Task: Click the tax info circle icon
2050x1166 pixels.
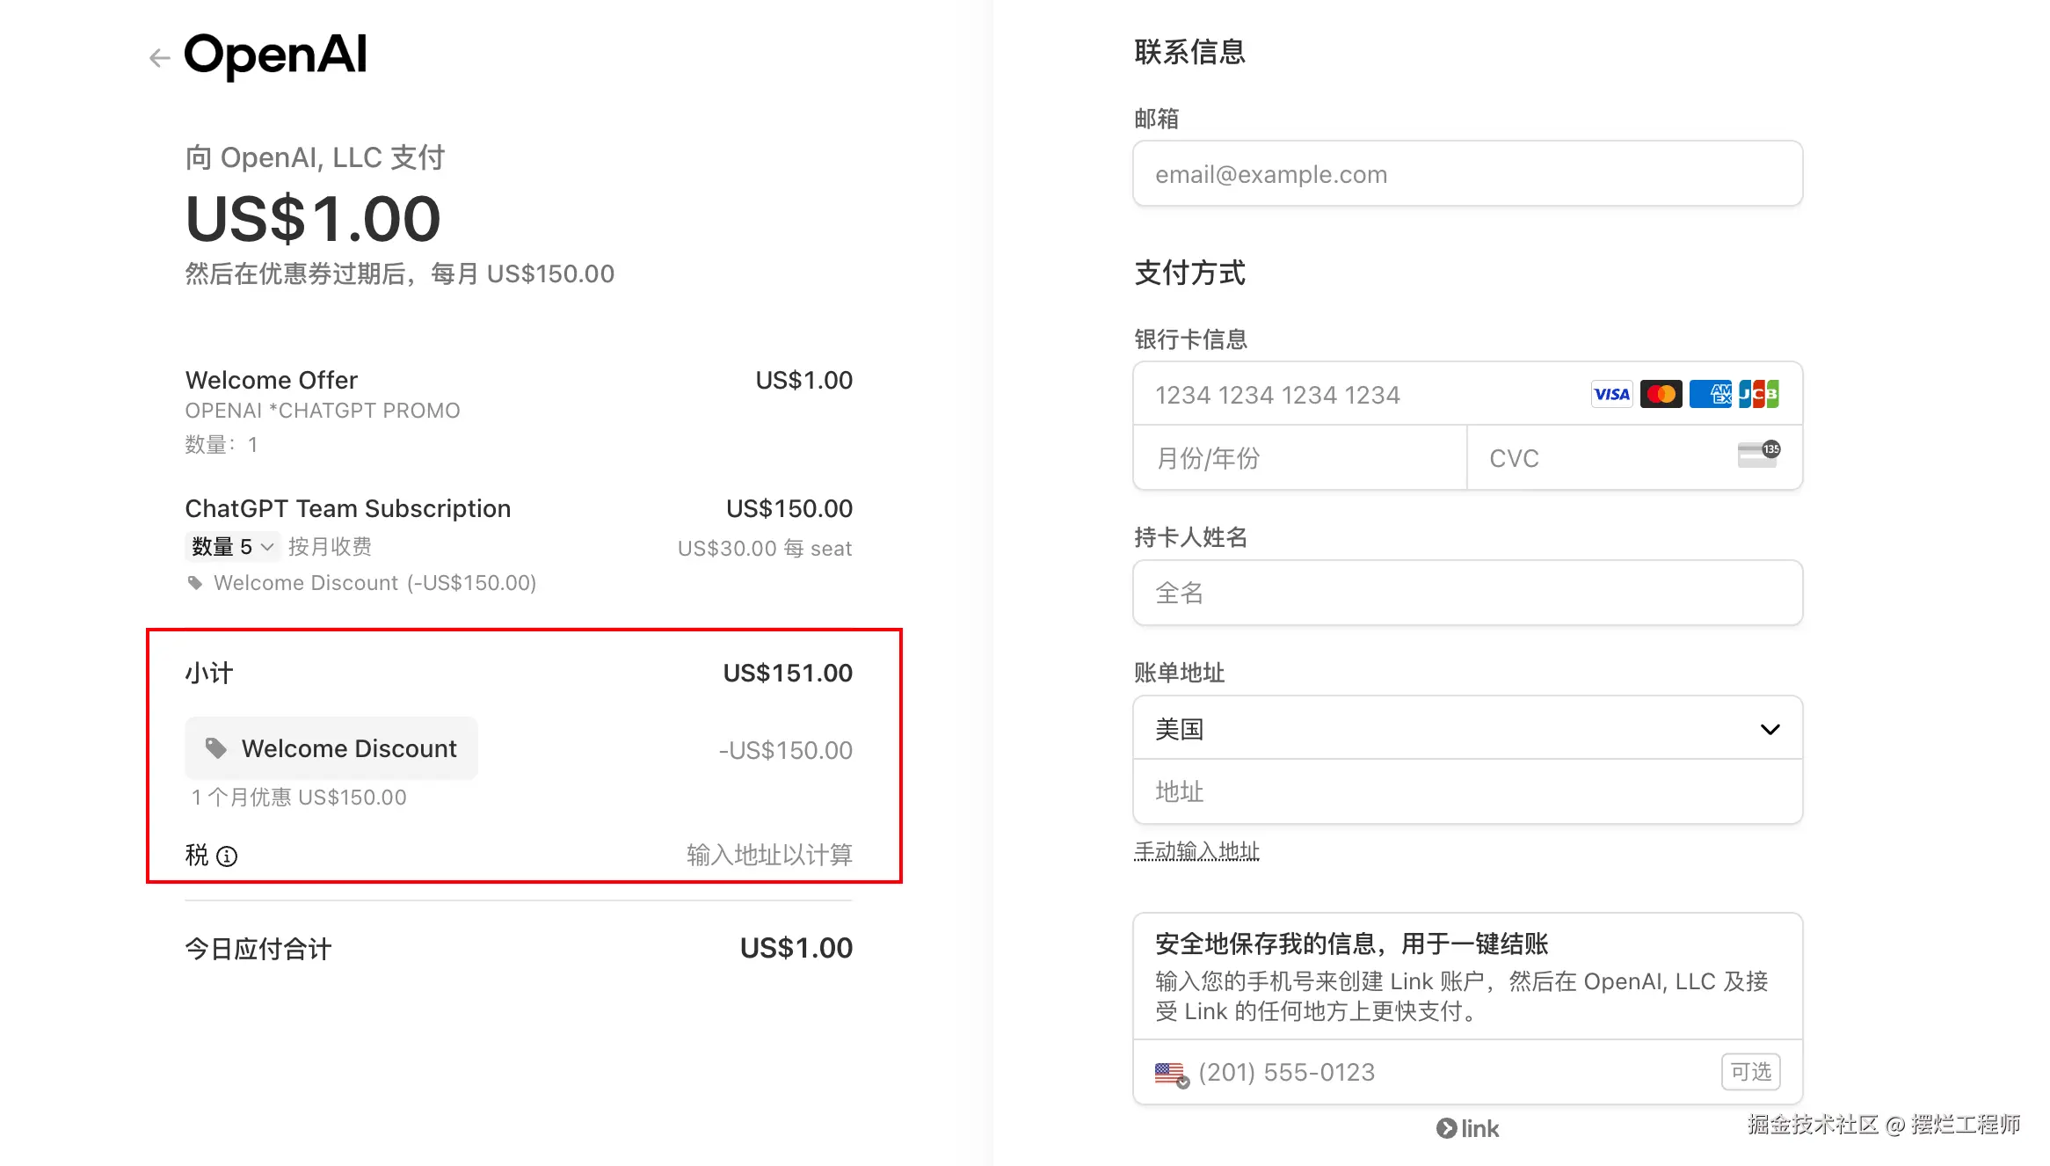Action: [x=227, y=856]
